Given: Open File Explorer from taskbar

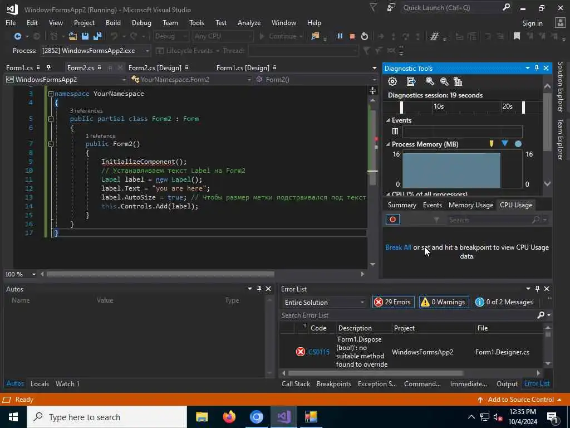Looking at the screenshot, I should tap(202, 417).
